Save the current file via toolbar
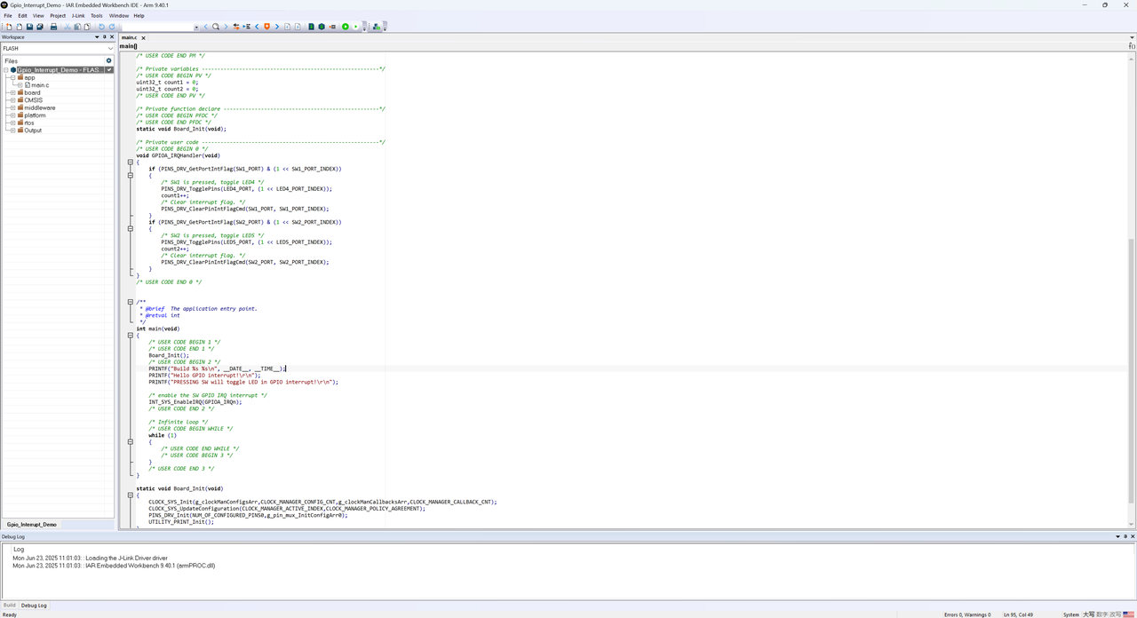Image resolution: width=1137 pixels, height=618 pixels. tap(29, 27)
